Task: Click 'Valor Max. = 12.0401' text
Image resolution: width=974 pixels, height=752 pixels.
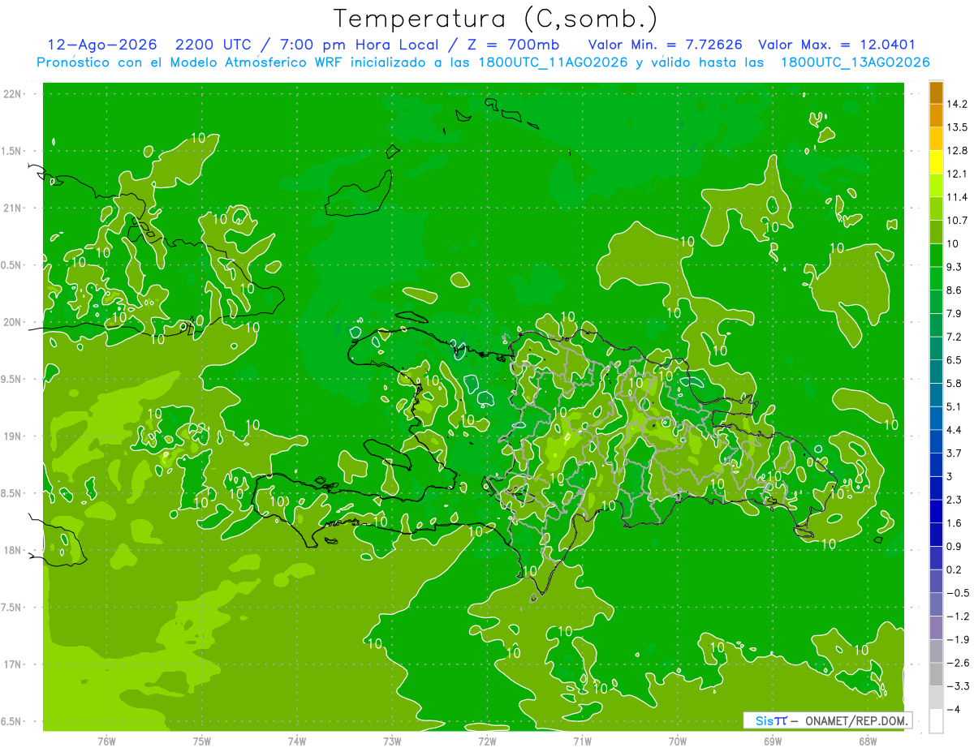Action: (x=837, y=45)
